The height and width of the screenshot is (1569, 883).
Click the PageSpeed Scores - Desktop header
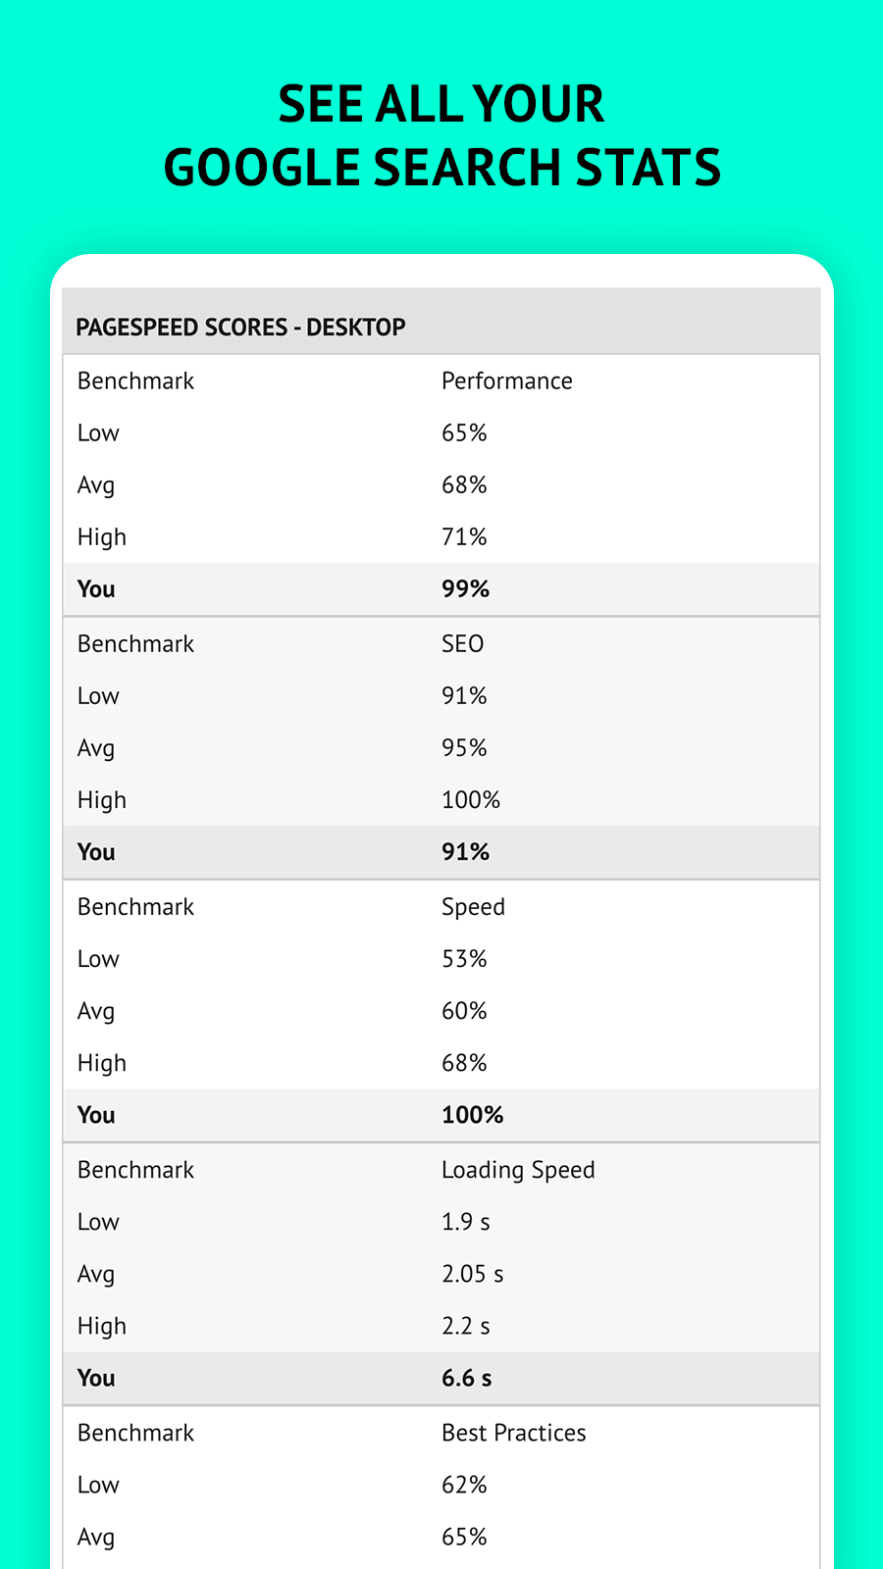click(x=240, y=327)
